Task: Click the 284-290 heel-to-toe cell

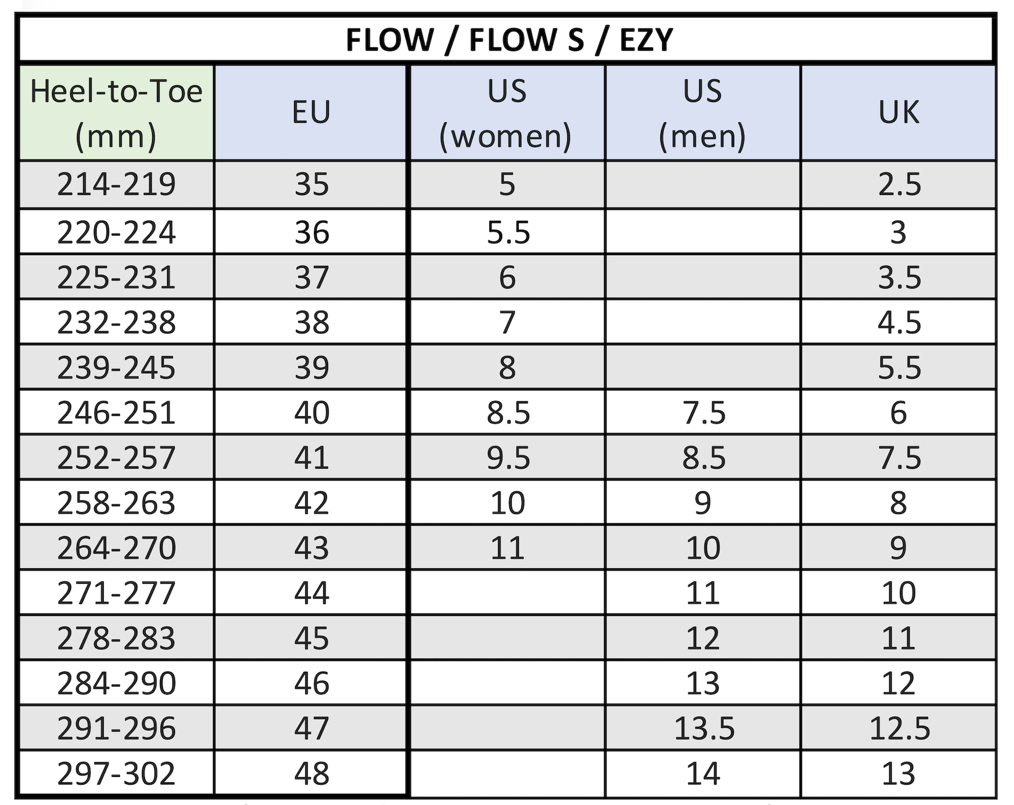Action: tap(116, 683)
